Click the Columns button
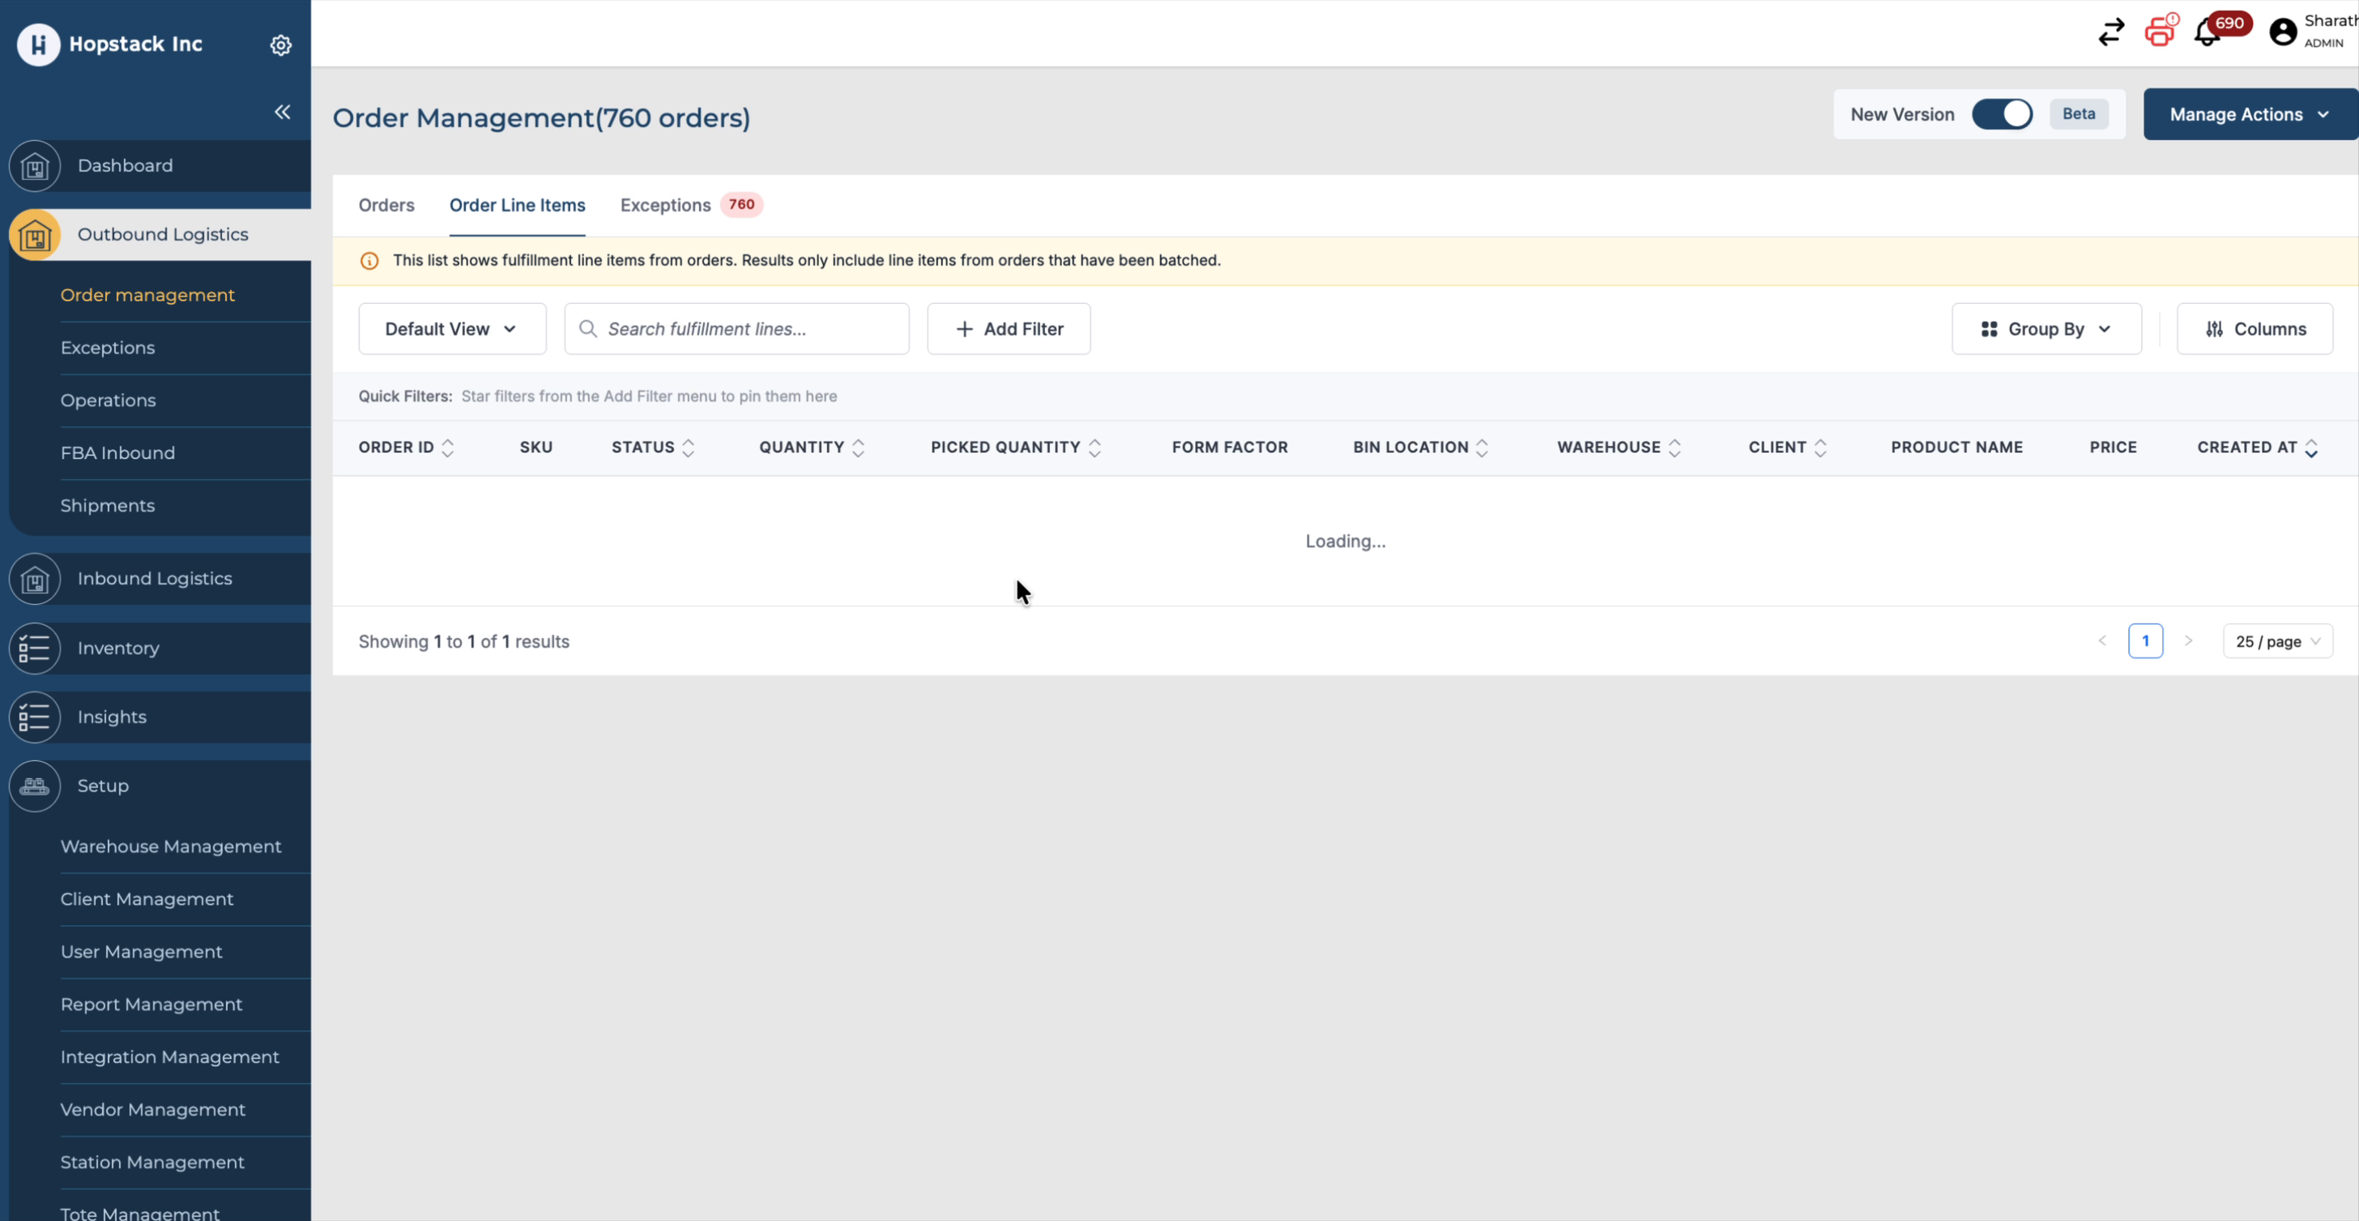 [x=2254, y=329]
